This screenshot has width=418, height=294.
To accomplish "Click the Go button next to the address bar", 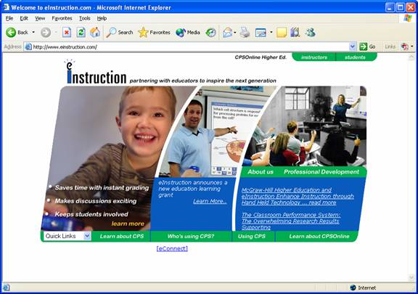I will coord(367,46).
